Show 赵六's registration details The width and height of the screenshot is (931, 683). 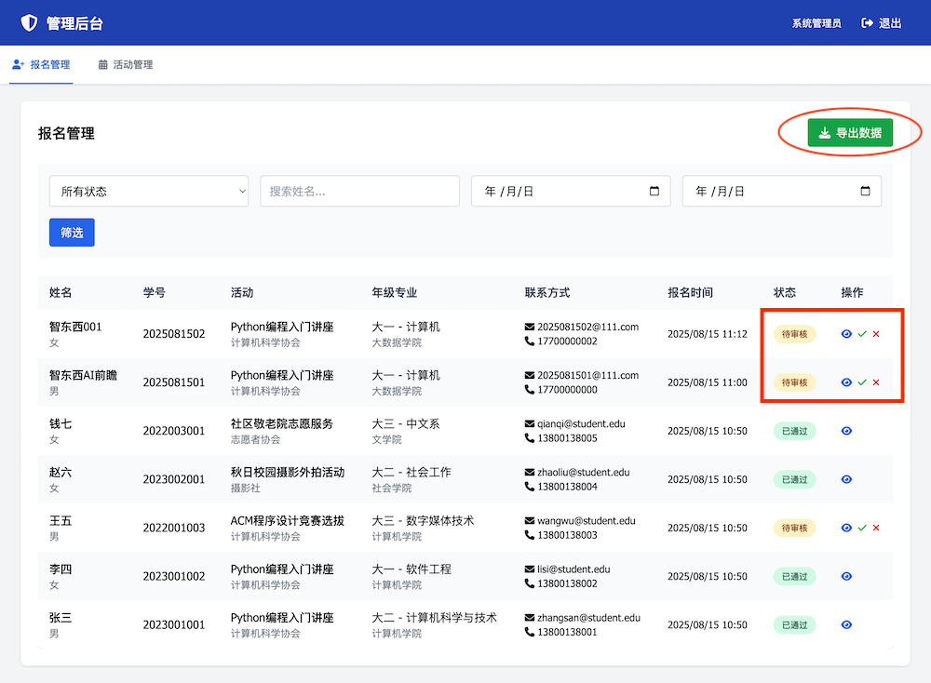pos(846,479)
